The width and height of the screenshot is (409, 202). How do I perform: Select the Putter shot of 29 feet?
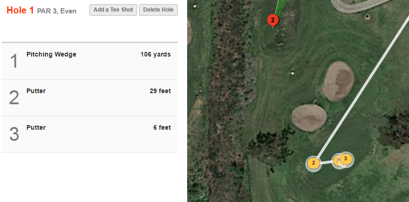click(36, 91)
